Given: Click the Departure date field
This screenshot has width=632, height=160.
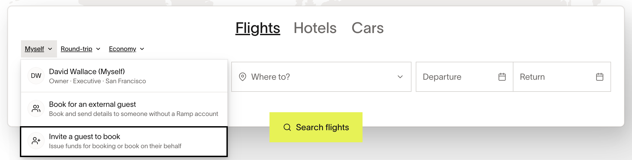Looking at the screenshot, I should [x=464, y=77].
